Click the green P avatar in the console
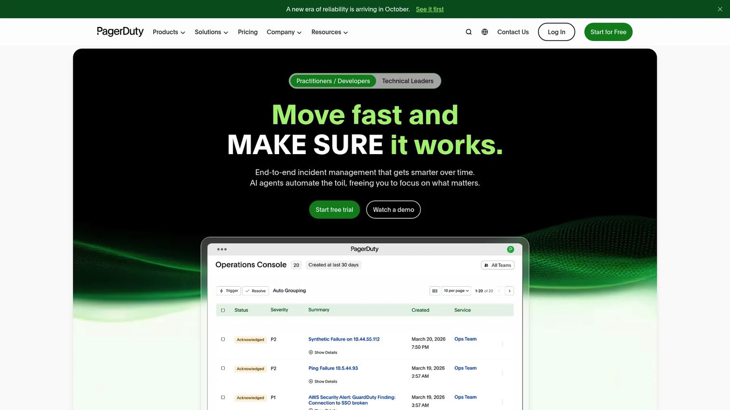 click(x=511, y=249)
